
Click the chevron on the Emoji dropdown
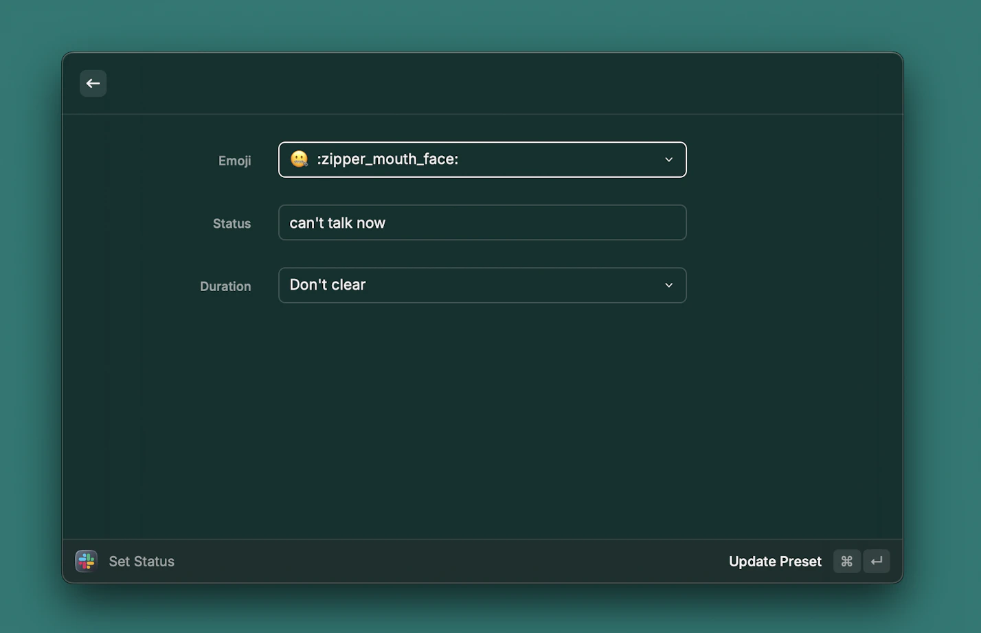tap(668, 159)
